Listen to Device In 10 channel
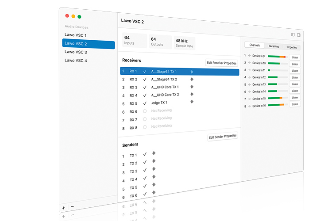The height and width of the screenshot is (221, 332). point(295,64)
